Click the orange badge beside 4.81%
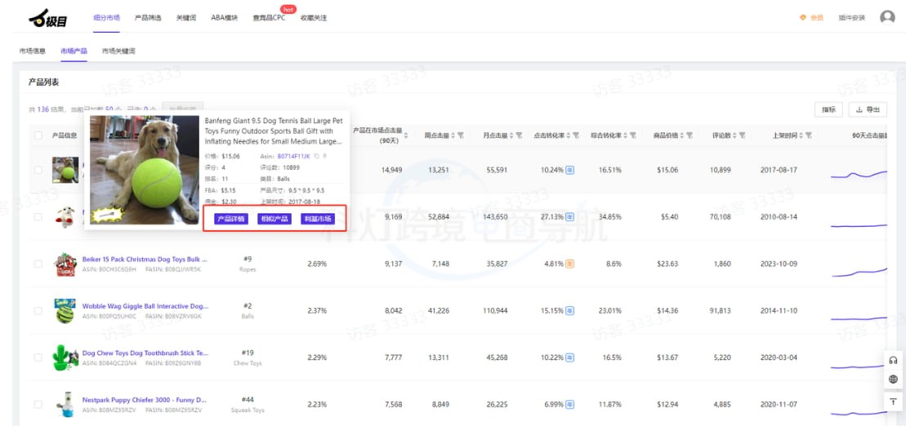Viewport: 906px width, 431px height. pos(569,264)
